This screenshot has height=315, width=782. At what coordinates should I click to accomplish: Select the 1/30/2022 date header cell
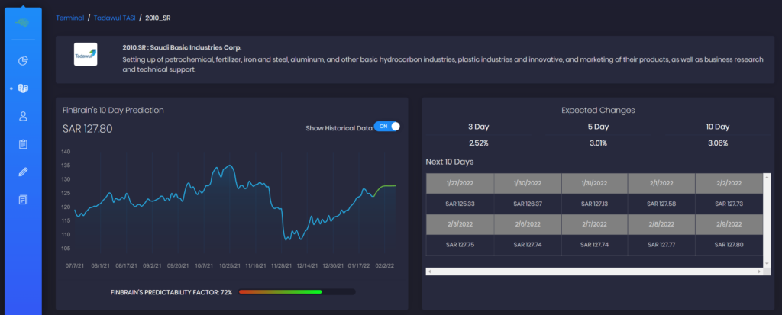point(528,183)
